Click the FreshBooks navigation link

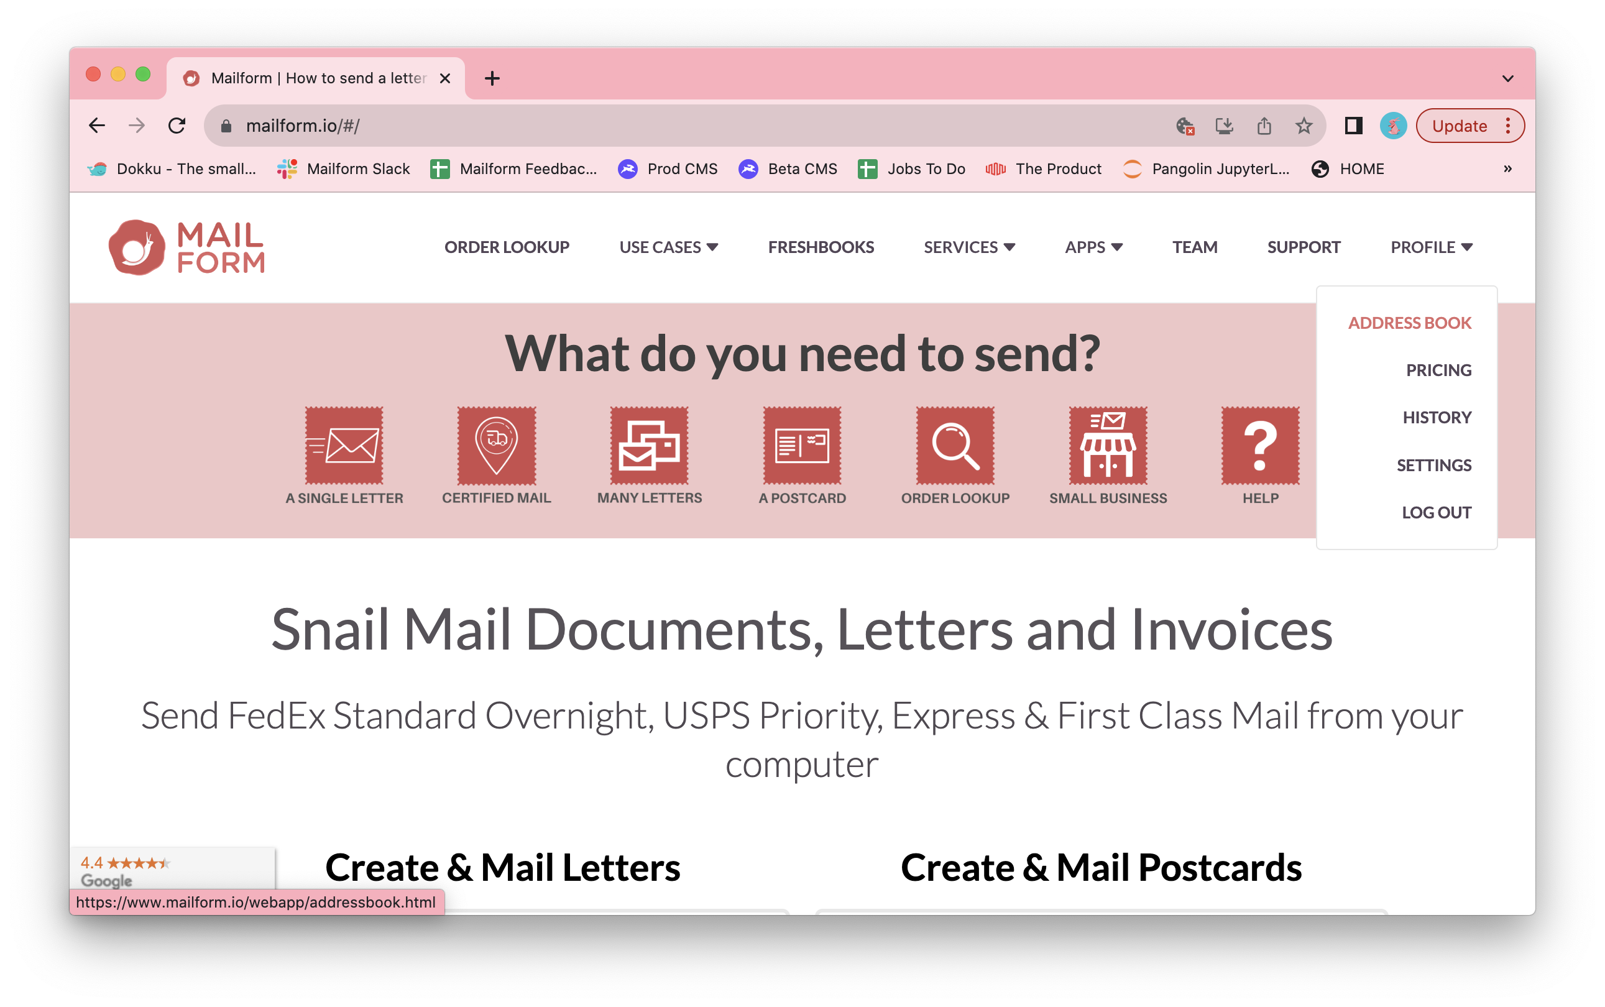click(820, 246)
